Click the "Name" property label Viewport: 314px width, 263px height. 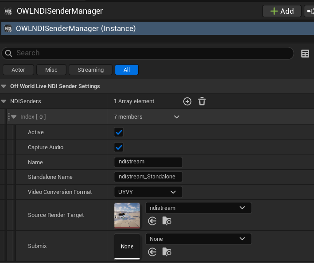[x=35, y=162]
